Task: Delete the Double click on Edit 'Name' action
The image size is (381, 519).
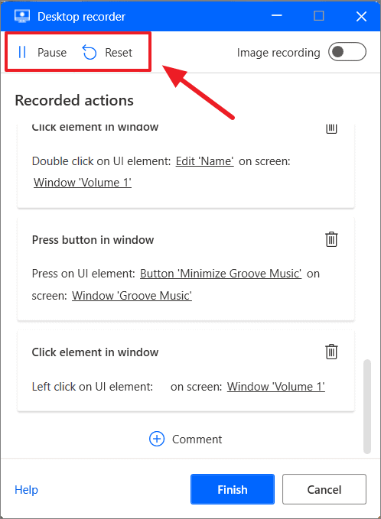Action: click(331, 128)
